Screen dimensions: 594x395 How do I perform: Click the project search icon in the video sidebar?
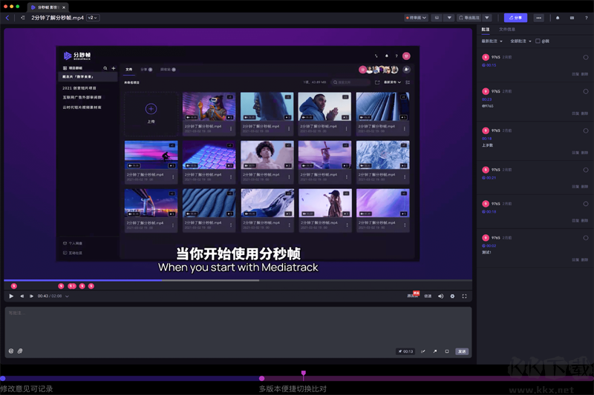[x=105, y=68]
